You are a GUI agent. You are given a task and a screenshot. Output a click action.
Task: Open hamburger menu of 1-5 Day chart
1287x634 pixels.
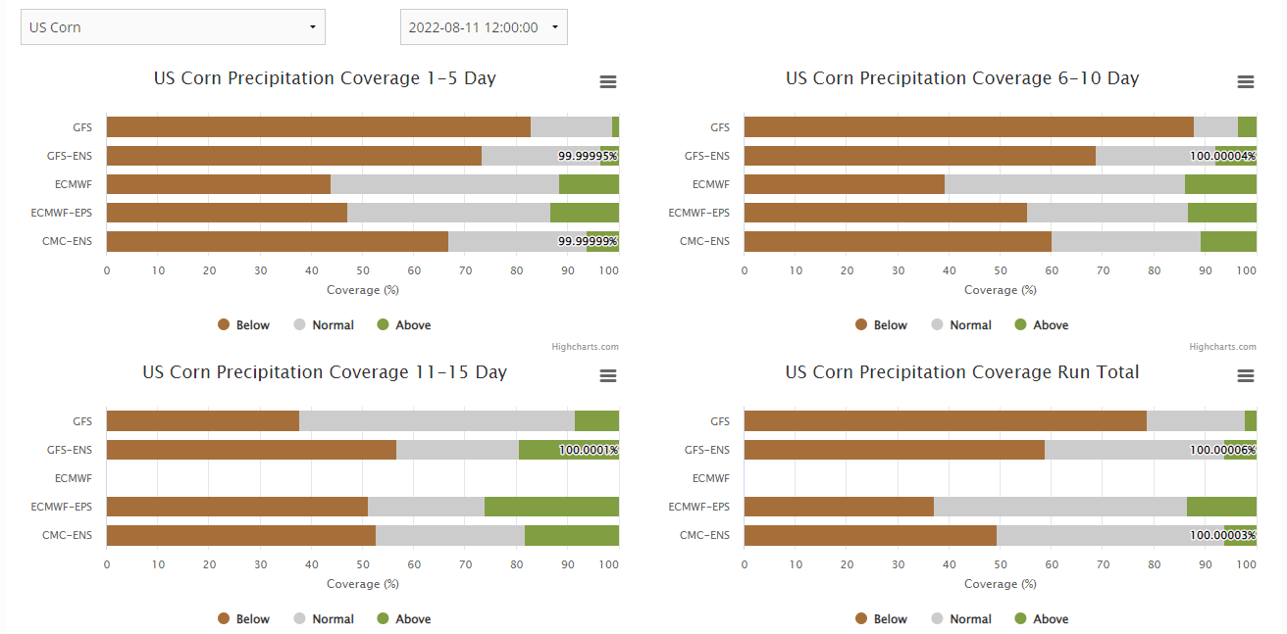607,82
